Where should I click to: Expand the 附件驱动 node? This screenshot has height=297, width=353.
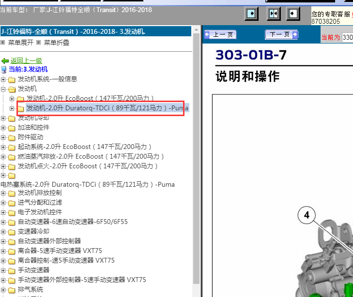click(3, 137)
